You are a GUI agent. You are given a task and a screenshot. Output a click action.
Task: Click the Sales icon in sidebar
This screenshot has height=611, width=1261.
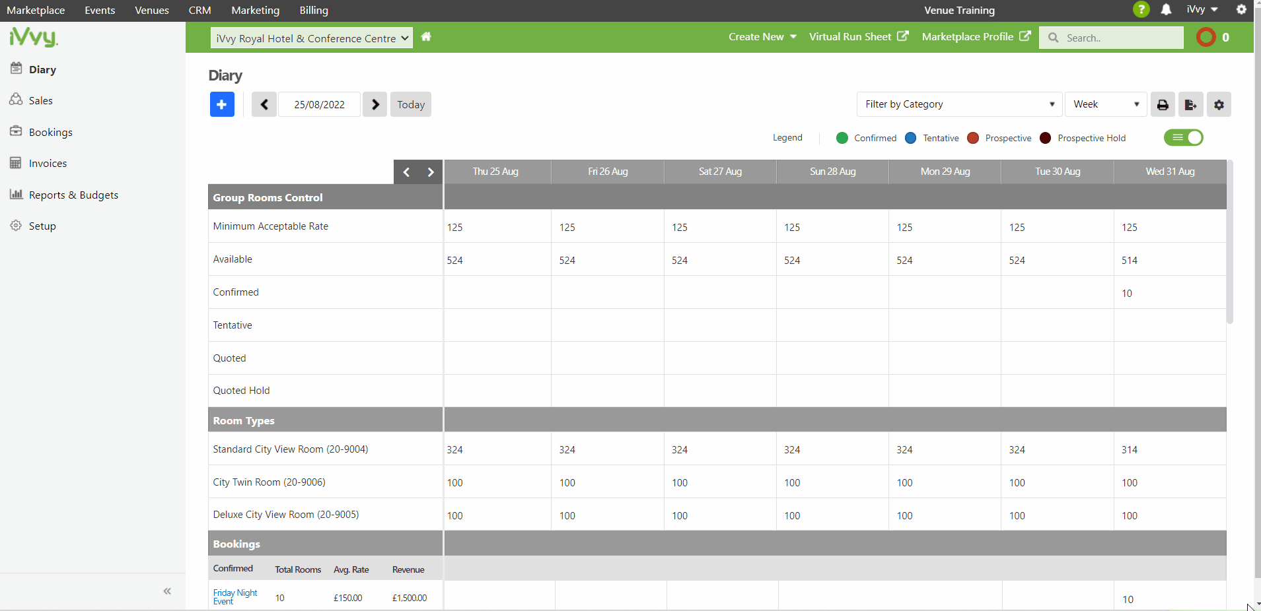(16, 100)
